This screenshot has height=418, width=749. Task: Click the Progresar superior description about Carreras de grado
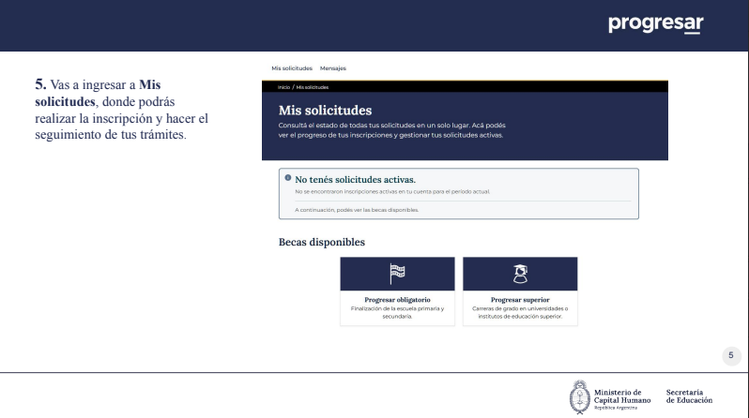coord(520,312)
